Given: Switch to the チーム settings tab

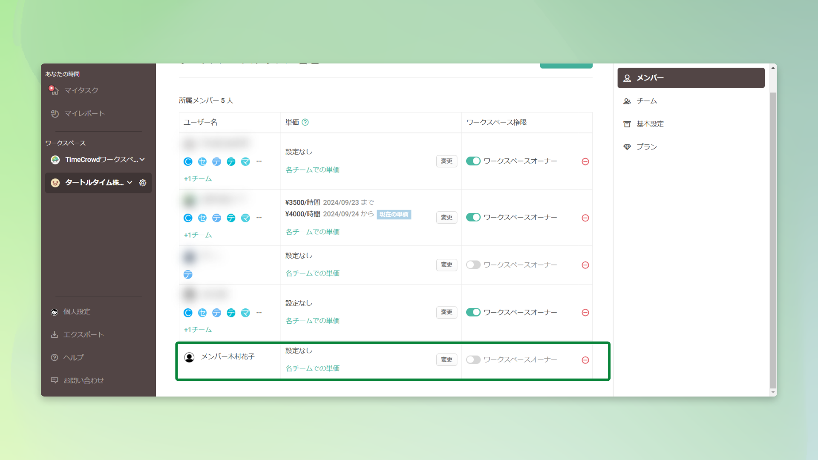Looking at the screenshot, I should pyautogui.click(x=646, y=101).
